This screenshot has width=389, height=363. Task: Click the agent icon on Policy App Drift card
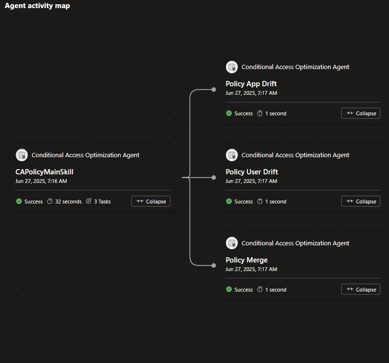click(x=232, y=67)
